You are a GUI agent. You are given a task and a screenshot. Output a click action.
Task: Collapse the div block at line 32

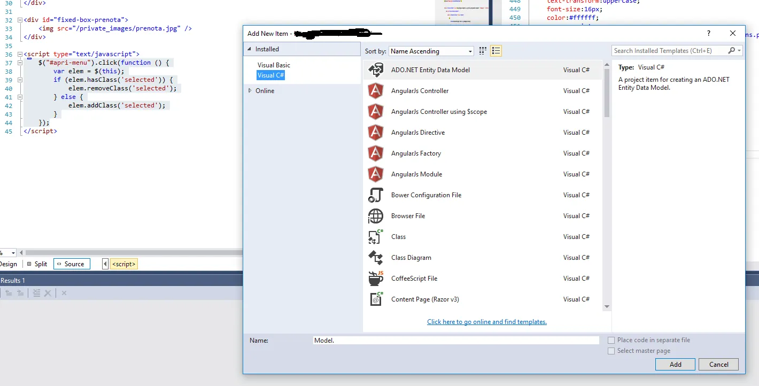pyautogui.click(x=20, y=20)
